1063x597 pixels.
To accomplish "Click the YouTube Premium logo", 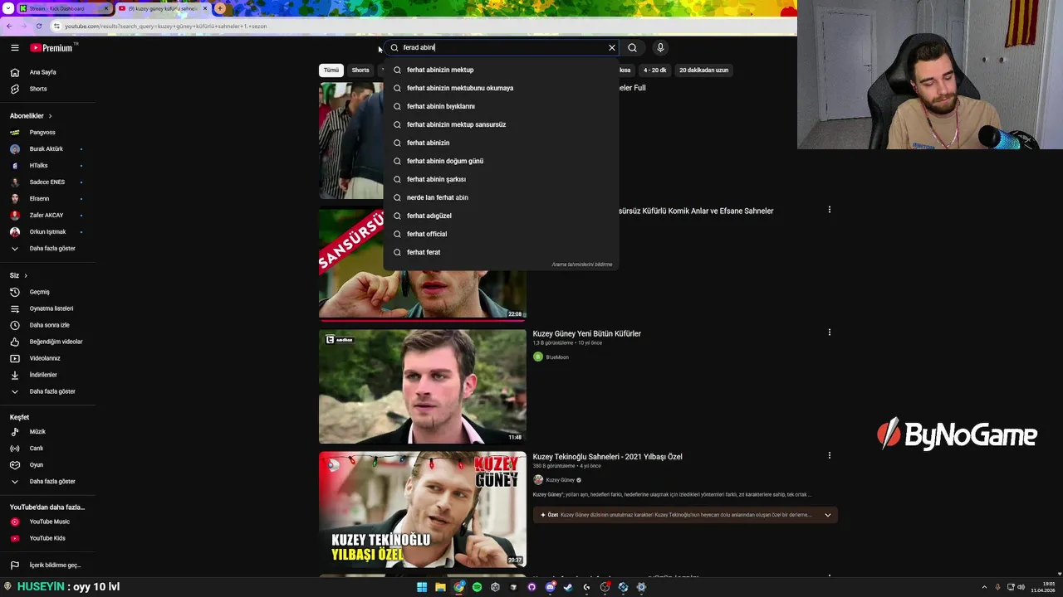I will click(52, 48).
